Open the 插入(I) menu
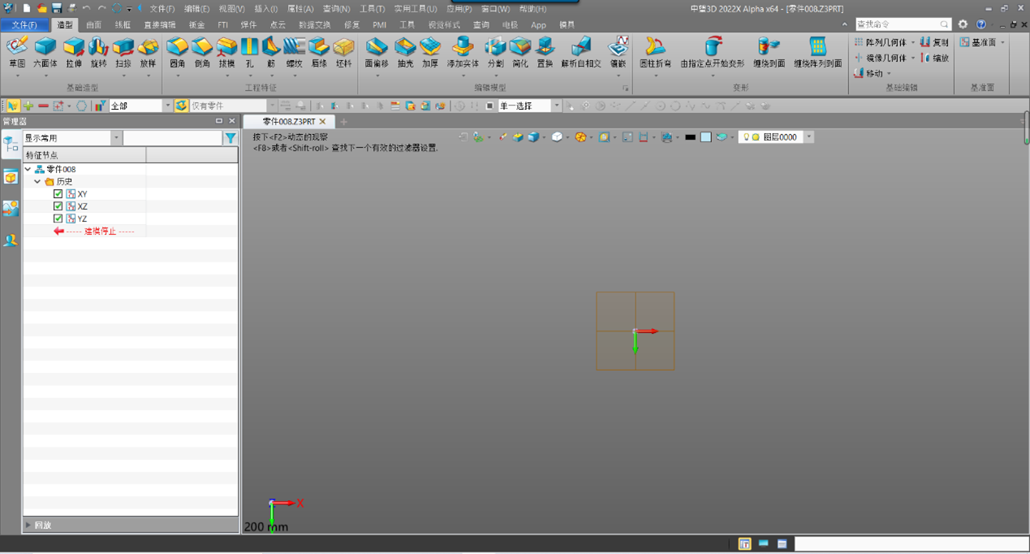The image size is (1030, 554). pos(265,9)
